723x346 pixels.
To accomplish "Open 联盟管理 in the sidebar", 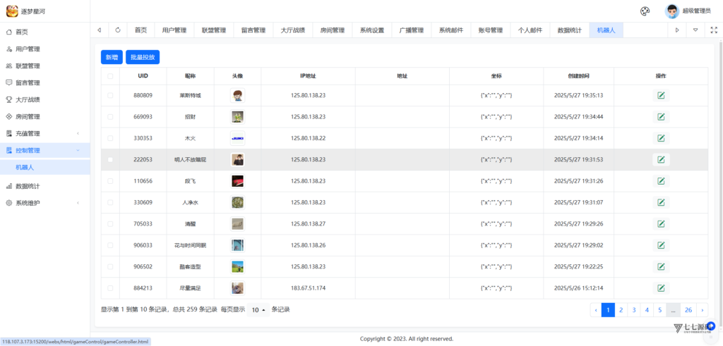I will pos(44,66).
